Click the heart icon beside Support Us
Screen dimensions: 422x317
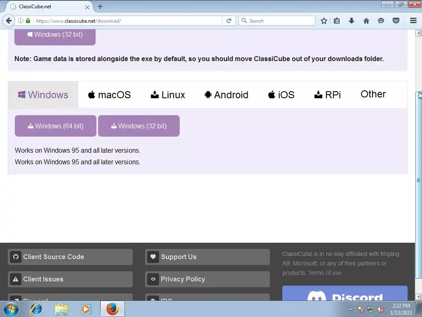click(x=153, y=257)
